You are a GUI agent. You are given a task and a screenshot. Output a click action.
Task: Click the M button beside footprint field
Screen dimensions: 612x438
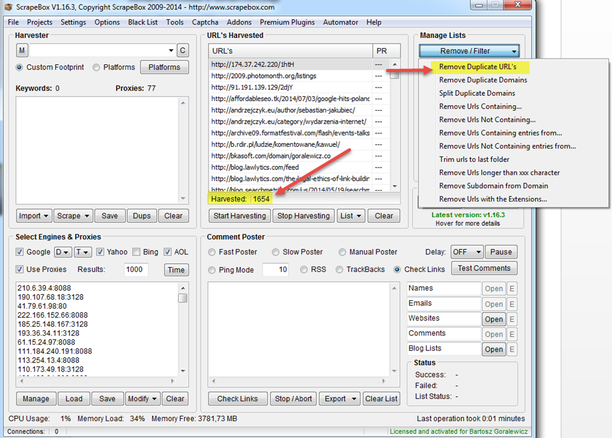23,50
